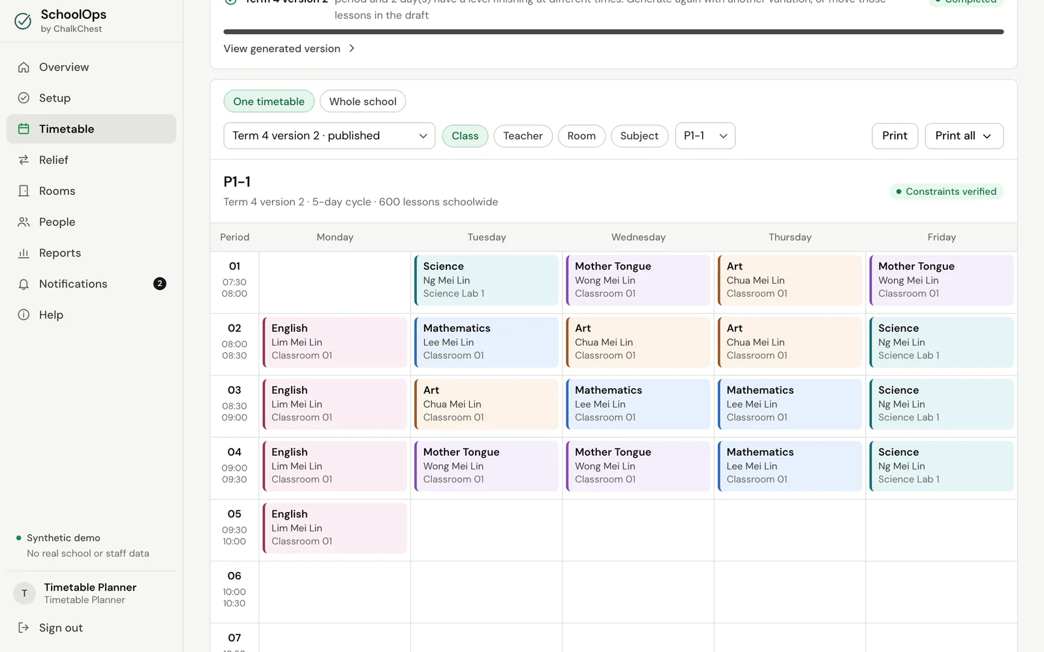Select the Room filter pill
Screen dimensions: 1044x652
point(581,136)
